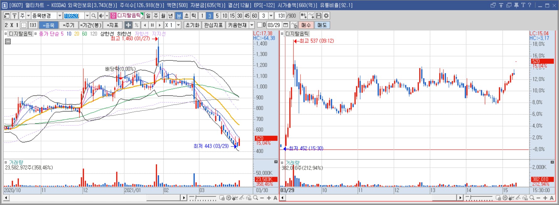559x205 pixels.
Task: Open the stock code dropdown arrow
Action: (x=87, y=16)
